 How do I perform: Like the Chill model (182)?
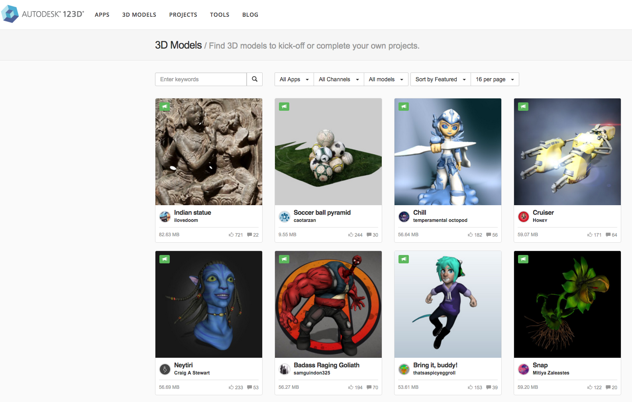[475, 235]
